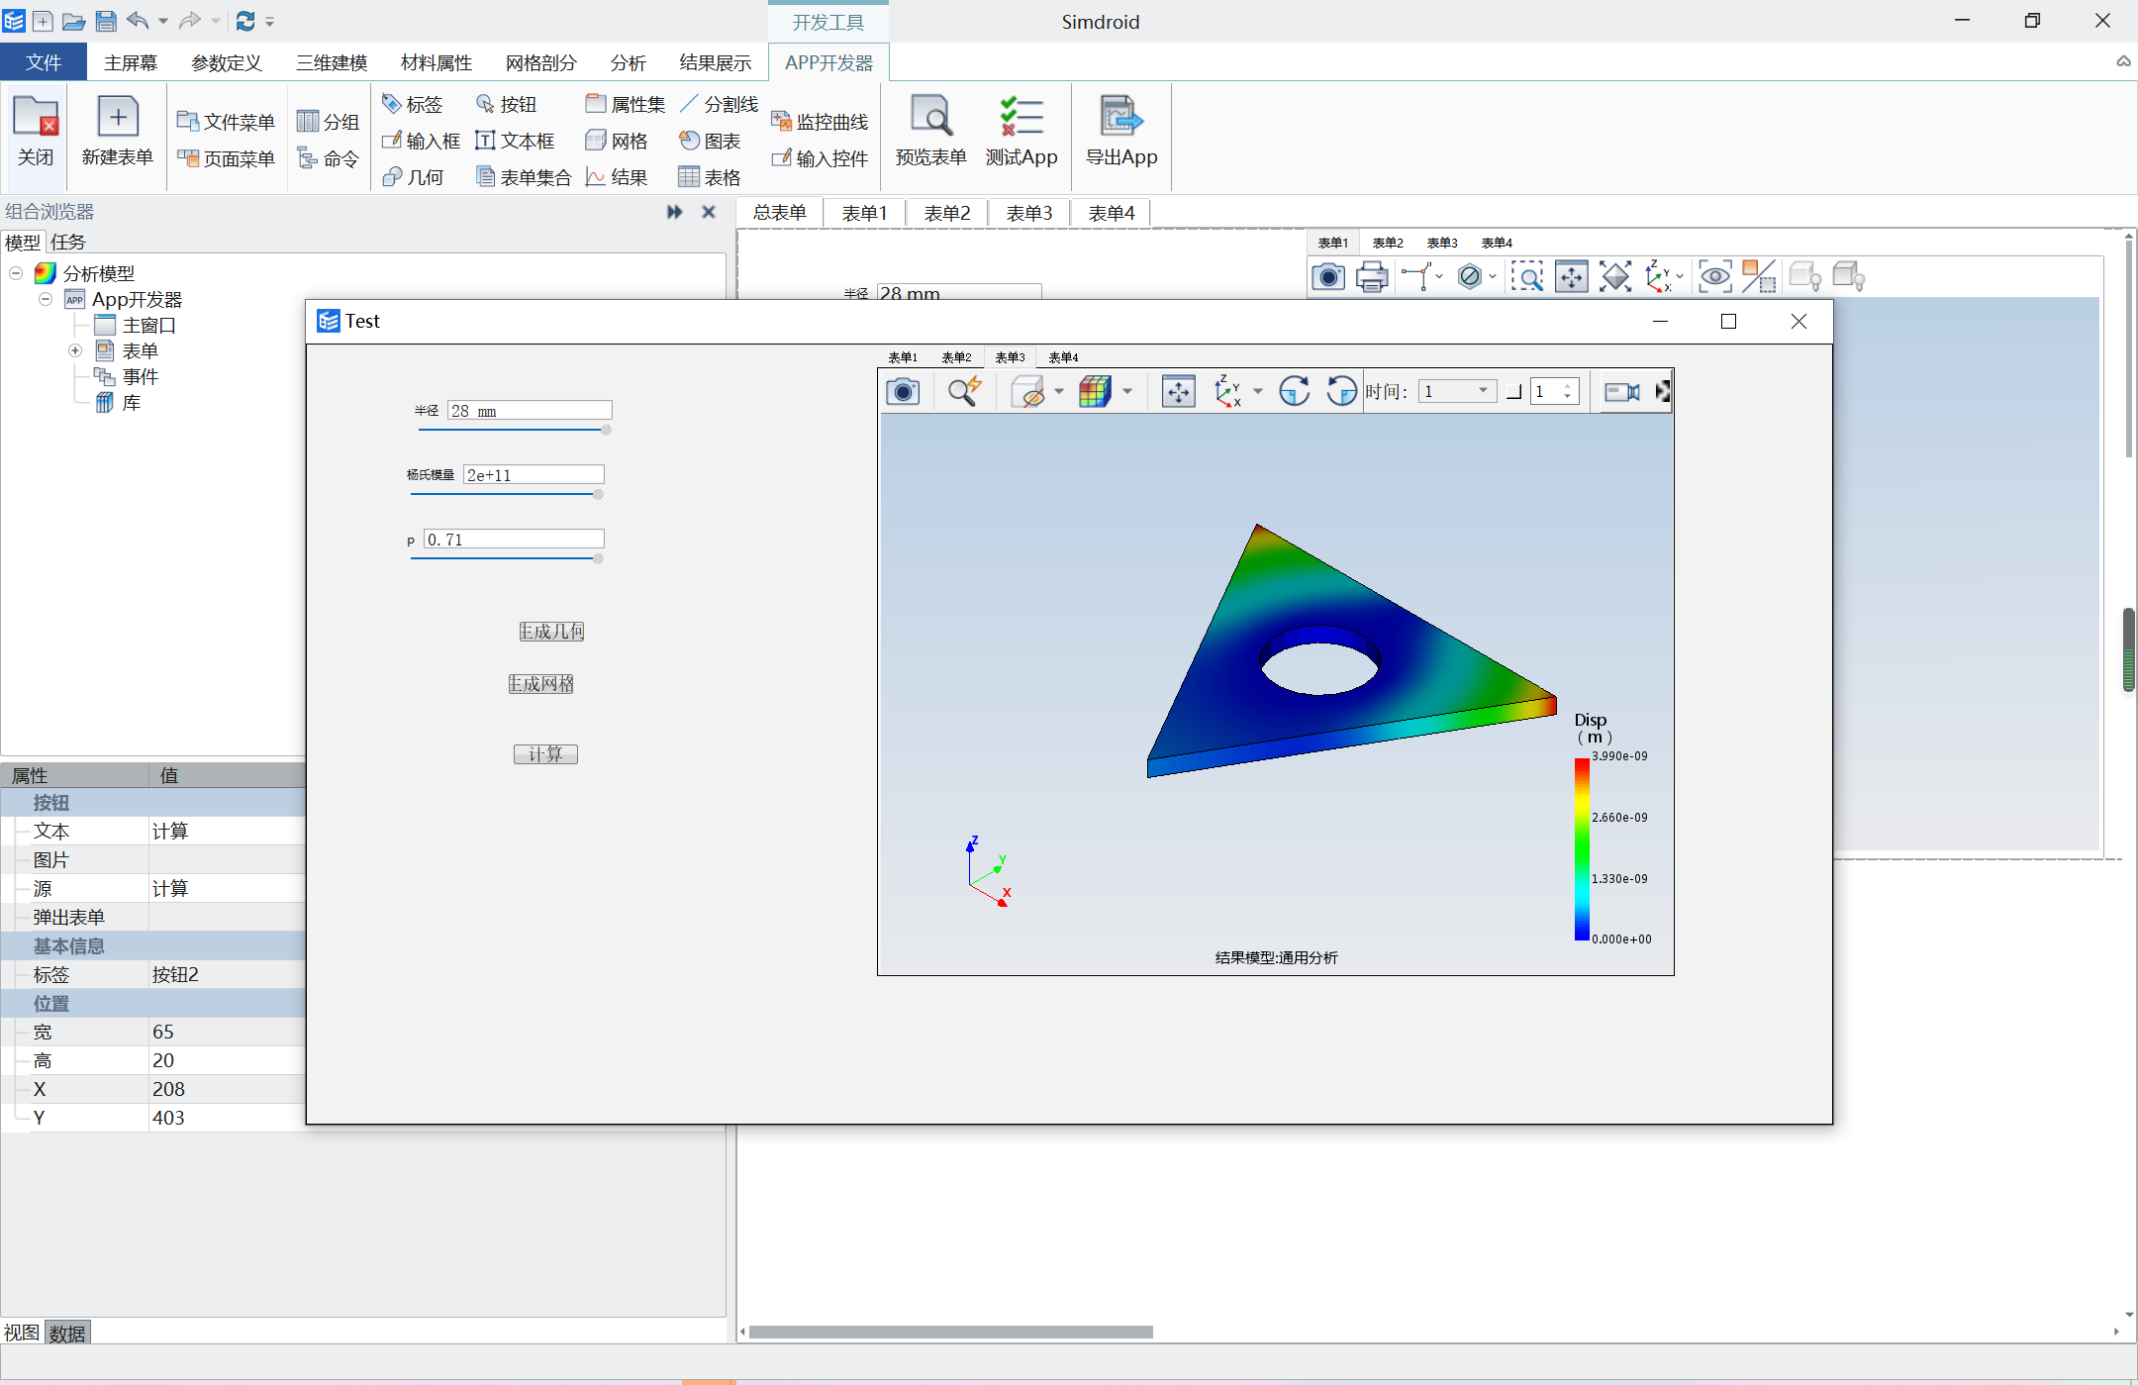Click the slider under the 杨氏模量 field
This screenshot has height=1385, width=2138.
[506, 494]
